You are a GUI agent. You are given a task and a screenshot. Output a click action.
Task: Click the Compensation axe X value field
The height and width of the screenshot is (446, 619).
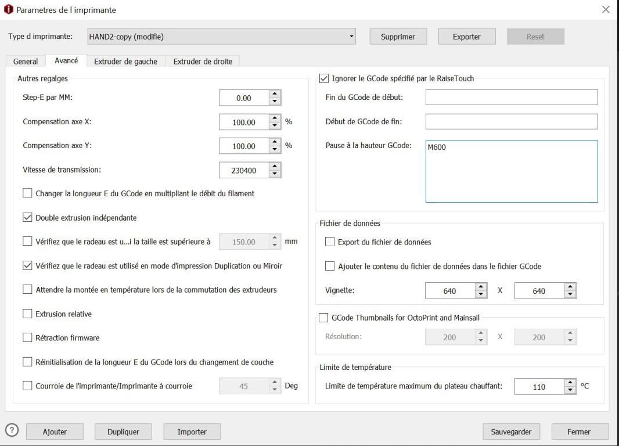pyautogui.click(x=244, y=122)
